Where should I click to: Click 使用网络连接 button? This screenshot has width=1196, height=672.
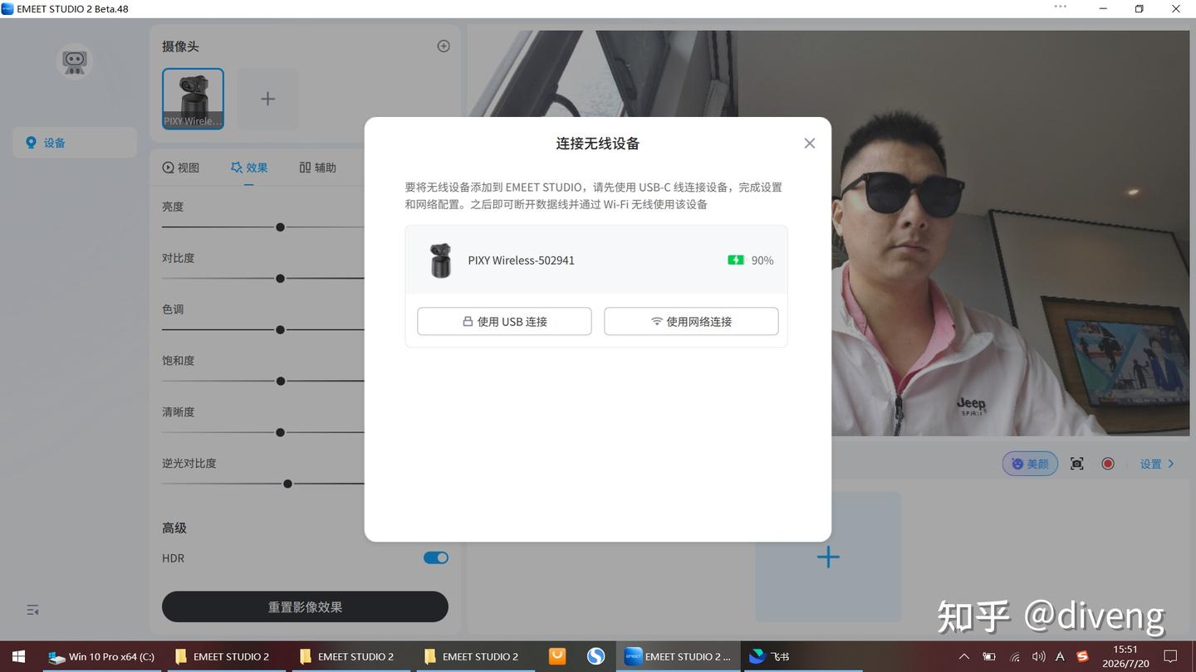691,321
